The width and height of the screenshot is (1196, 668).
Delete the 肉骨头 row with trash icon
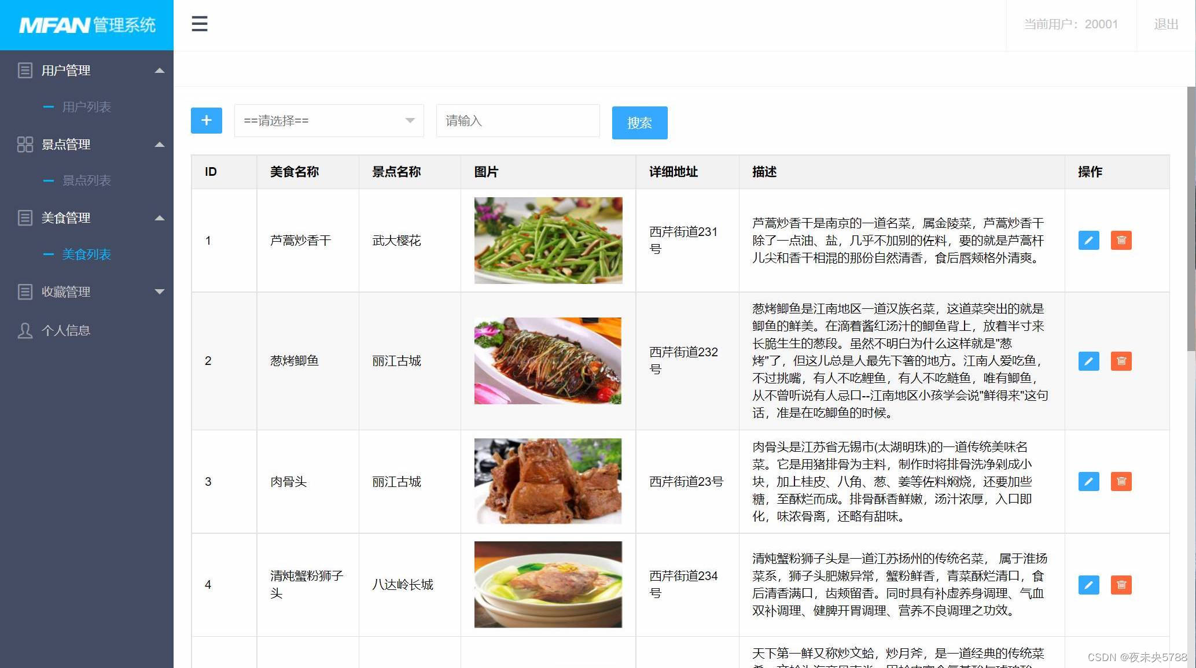tap(1121, 481)
